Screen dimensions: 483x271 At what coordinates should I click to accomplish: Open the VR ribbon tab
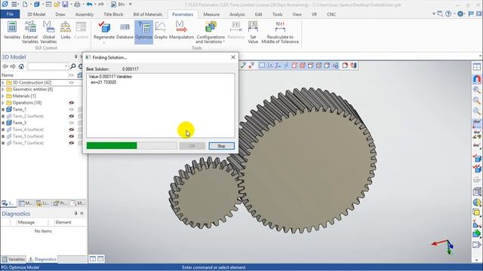[x=314, y=14]
